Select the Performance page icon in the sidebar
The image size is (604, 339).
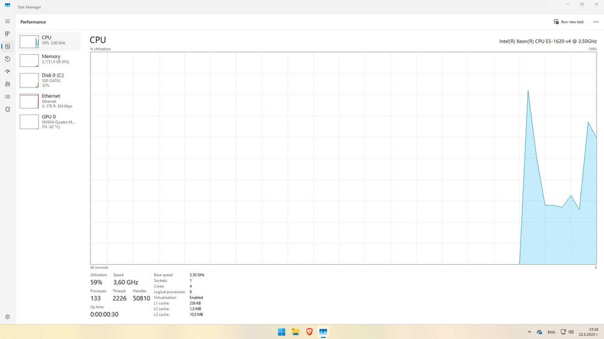(x=7, y=46)
